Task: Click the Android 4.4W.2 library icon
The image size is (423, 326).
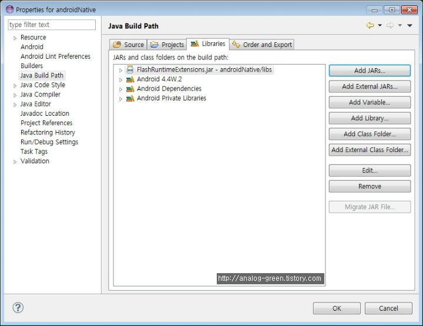Action: [130, 79]
